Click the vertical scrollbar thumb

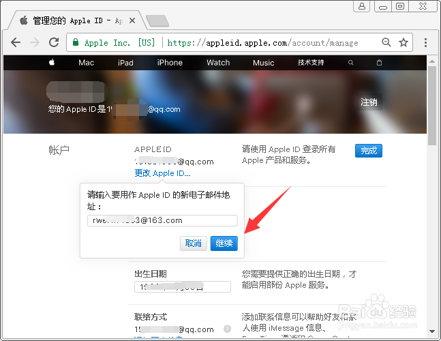pos(432,106)
